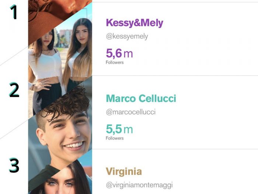The image size is (258, 194).
Task: Click the rank number 1 badge
Action: coord(14,12)
